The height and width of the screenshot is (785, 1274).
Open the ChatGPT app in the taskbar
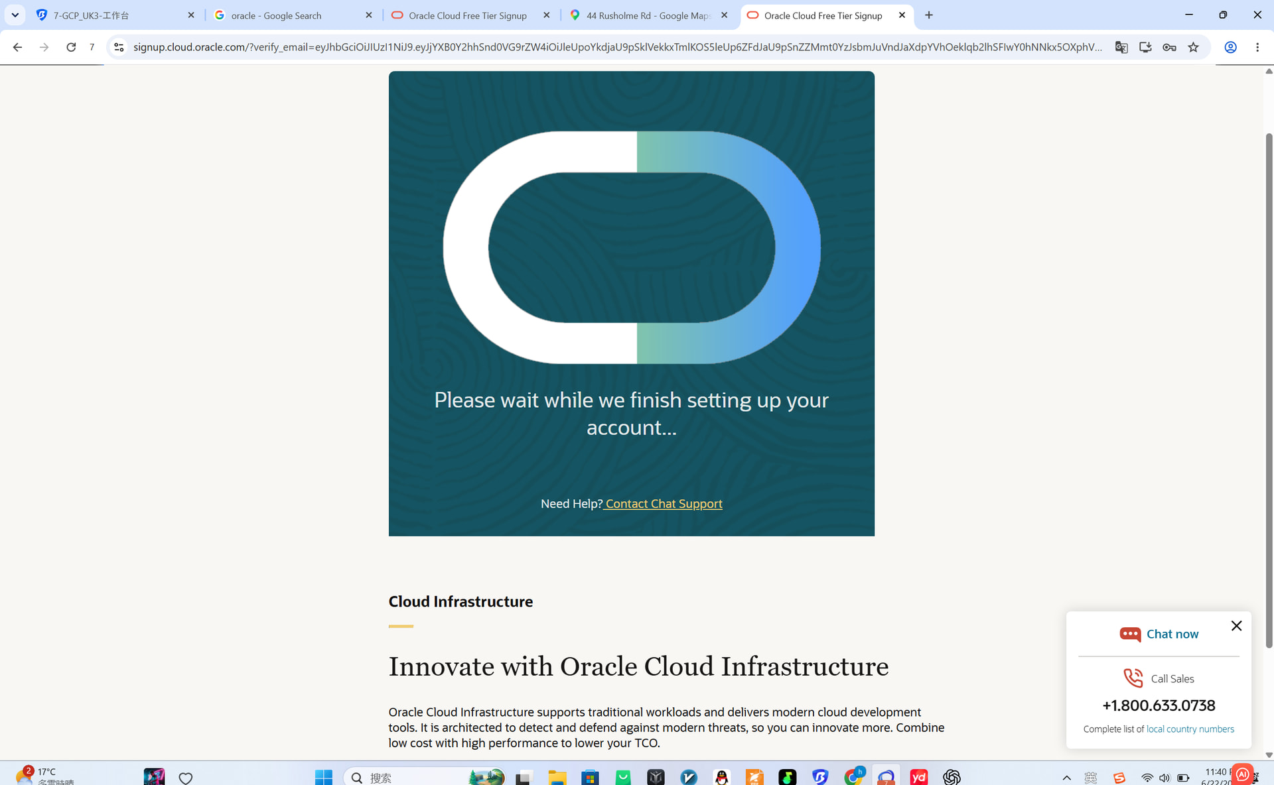tap(952, 777)
